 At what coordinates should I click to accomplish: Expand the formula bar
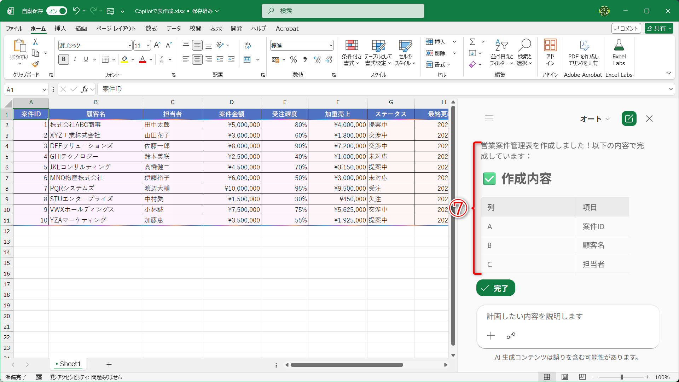click(671, 89)
